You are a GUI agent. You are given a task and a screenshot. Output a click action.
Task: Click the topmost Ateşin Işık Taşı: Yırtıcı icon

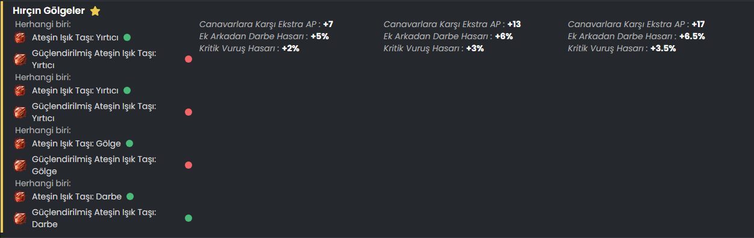pos(20,37)
